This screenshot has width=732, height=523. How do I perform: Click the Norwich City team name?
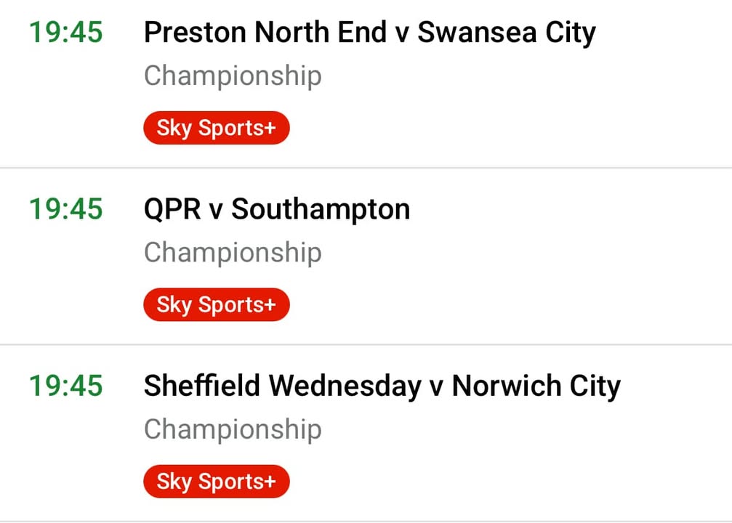(x=536, y=386)
